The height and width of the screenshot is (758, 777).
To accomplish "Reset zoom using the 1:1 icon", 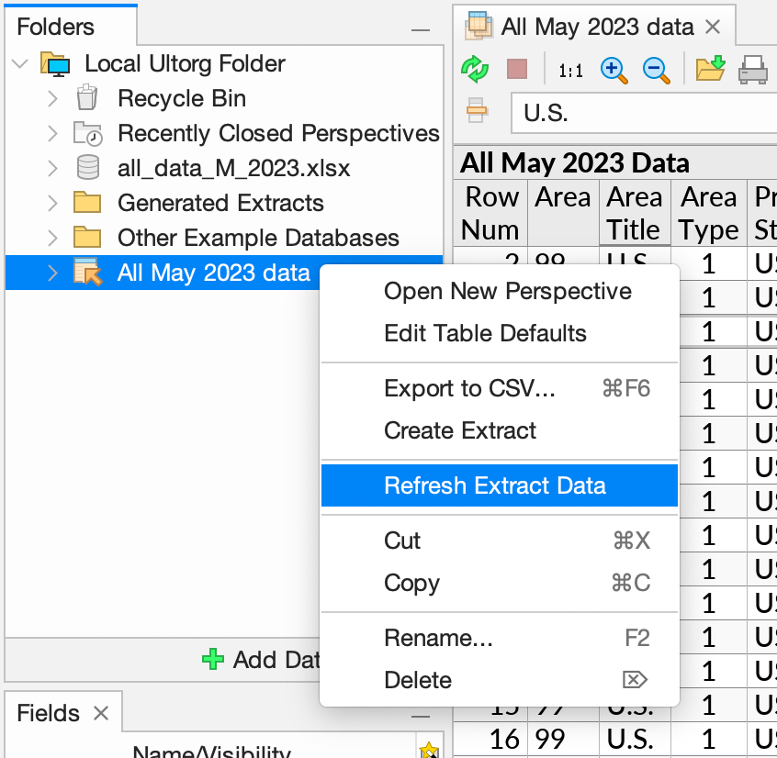I will pyautogui.click(x=569, y=69).
